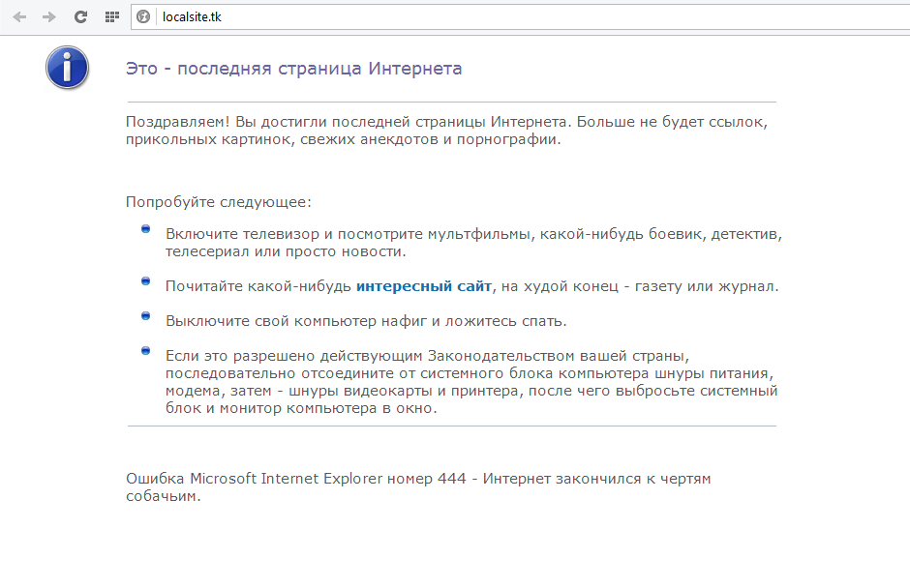This screenshot has height=588, width=910.
Task: Click bullet icon beside "Если это разрешено"
Action: click(x=145, y=350)
